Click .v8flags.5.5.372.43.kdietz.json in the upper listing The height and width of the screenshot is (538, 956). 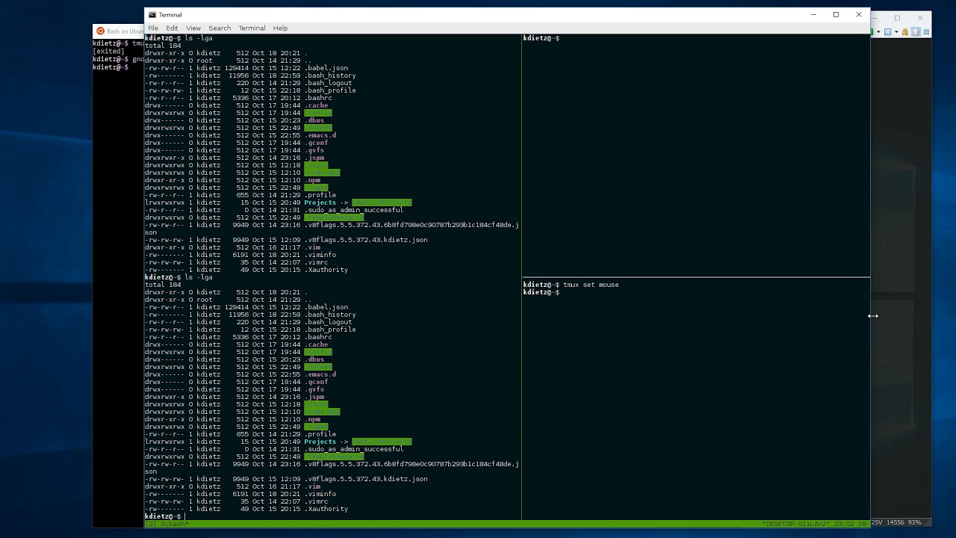coord(366,240)
